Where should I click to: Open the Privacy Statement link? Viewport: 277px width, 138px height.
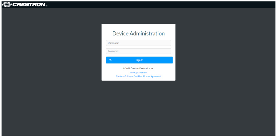(138, 73)
